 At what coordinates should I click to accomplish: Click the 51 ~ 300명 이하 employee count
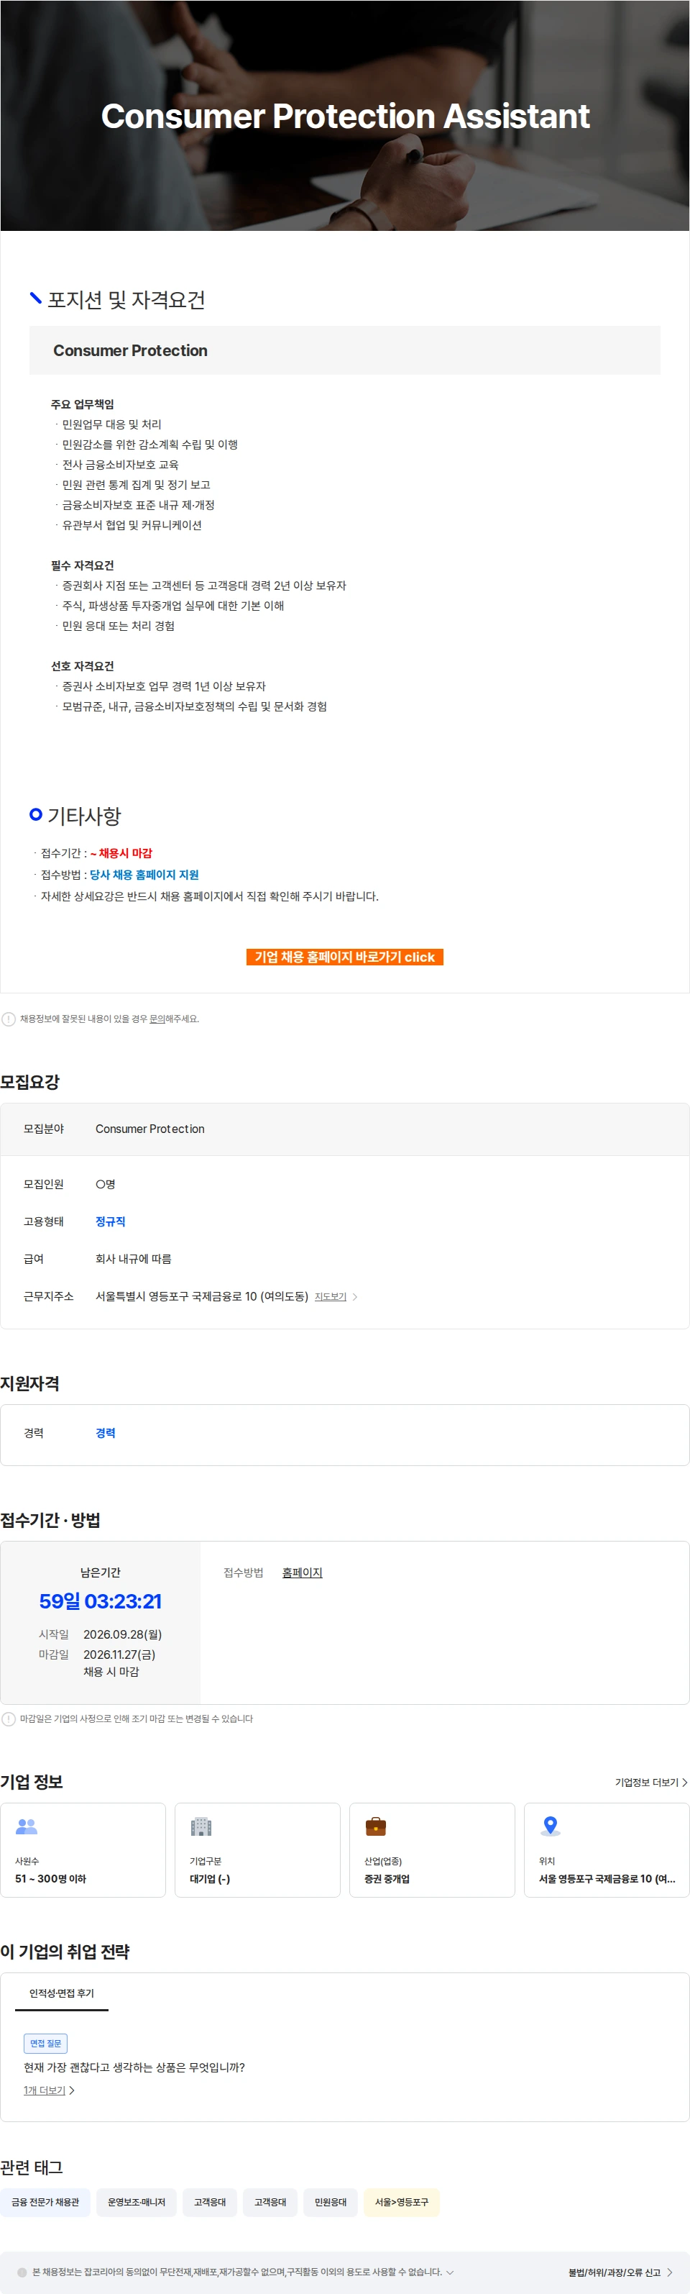(51, 1879)
